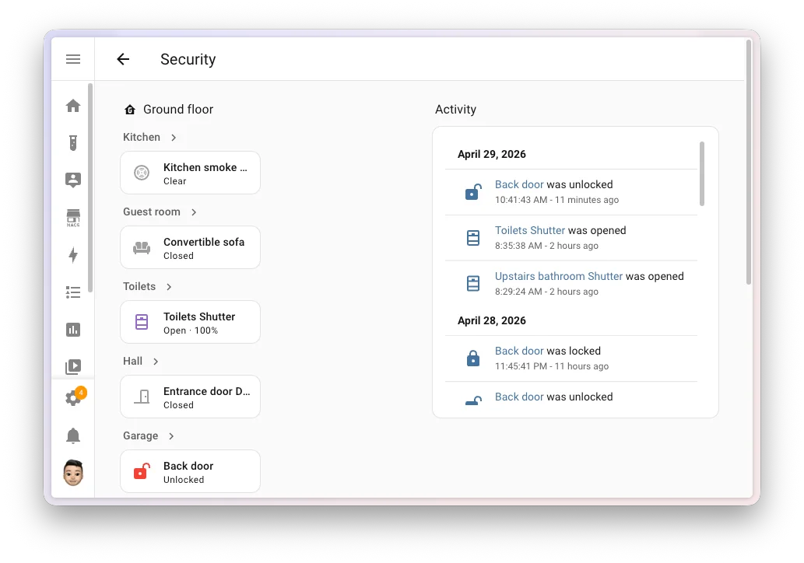Click Back door link at 10:41:43 AM
This screenshot has width=804, height=563.
click(x=519, y=184)
